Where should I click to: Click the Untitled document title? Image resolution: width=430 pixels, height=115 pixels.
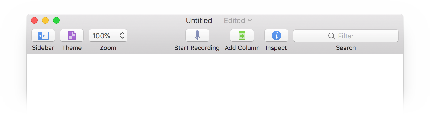(199, 21)
